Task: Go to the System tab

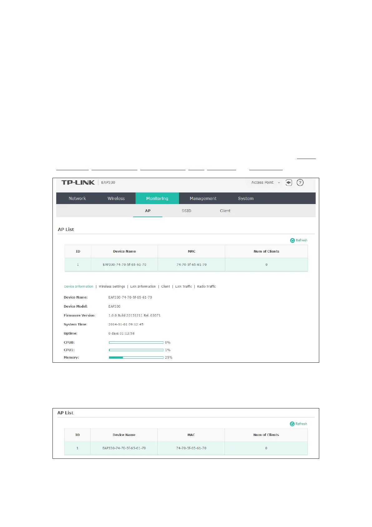Action: (246, 198)
